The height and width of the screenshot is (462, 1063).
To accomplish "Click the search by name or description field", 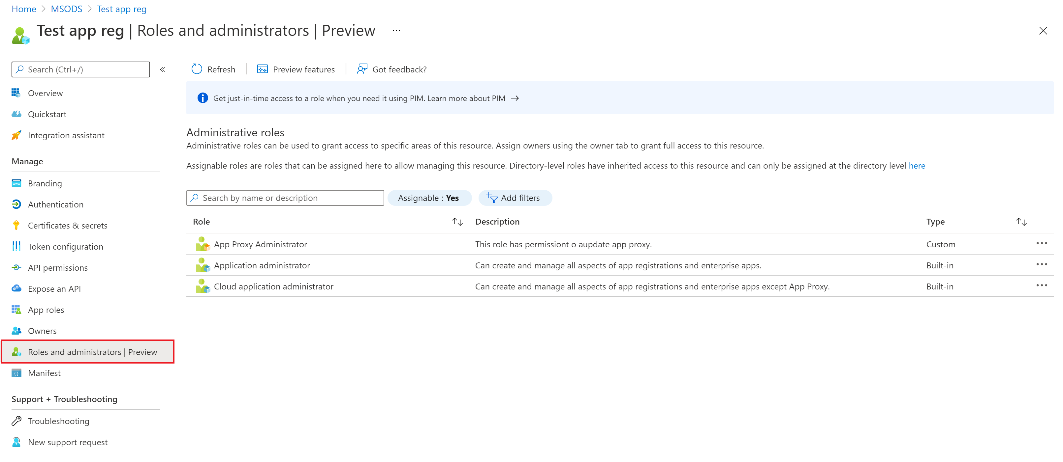I will click(x=285, y=198).
